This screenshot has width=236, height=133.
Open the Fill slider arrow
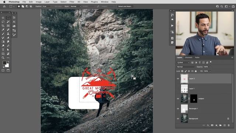click(x=210, y=71)
